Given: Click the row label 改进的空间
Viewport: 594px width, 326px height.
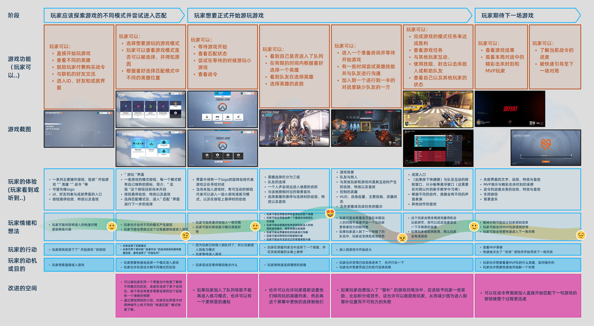Looking at the screenshot, I should click(x=22, y=288).
